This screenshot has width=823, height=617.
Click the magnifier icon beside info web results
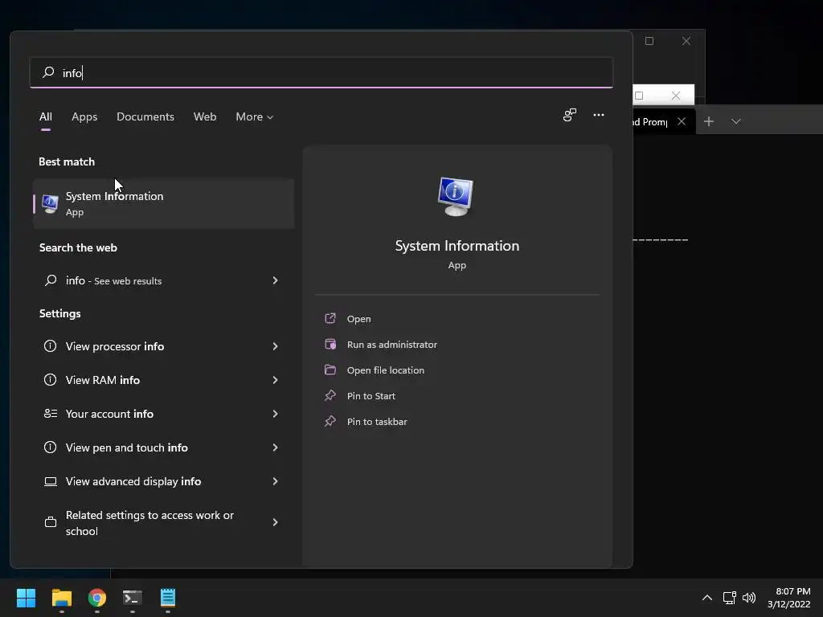[51, 280]
